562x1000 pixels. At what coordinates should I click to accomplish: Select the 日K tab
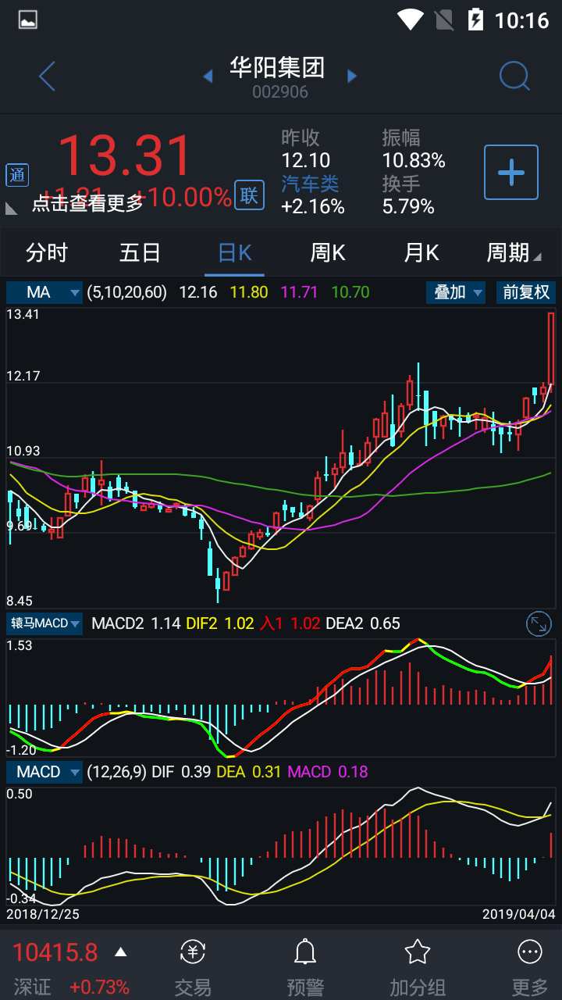pos(235,253)
